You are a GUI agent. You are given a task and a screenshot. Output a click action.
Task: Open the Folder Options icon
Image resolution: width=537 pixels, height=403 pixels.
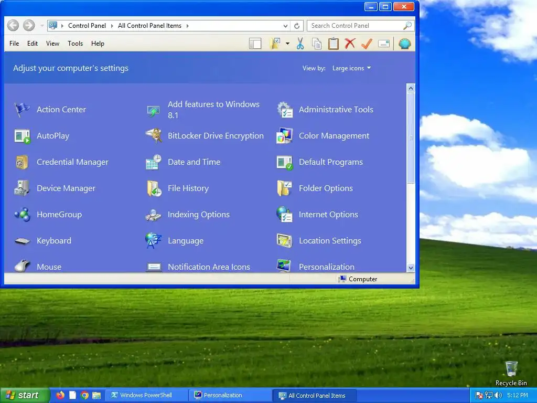pos(284,188)
